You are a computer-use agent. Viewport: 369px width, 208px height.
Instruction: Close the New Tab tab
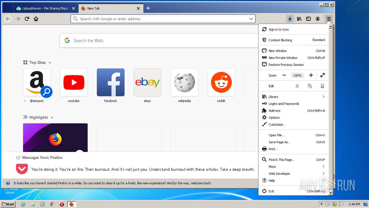click(x=138, y=8)
